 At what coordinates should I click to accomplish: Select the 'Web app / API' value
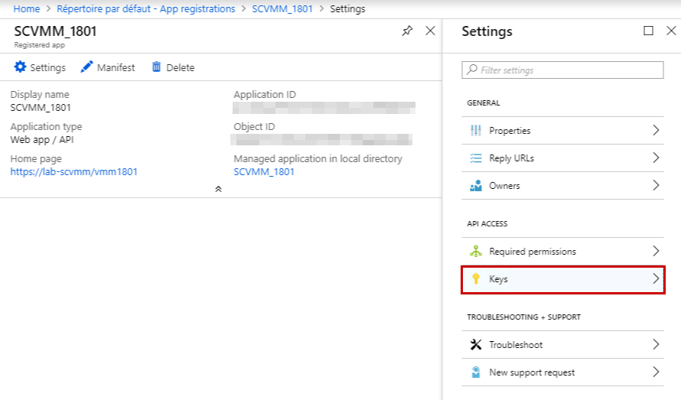[x=42, y=139]
